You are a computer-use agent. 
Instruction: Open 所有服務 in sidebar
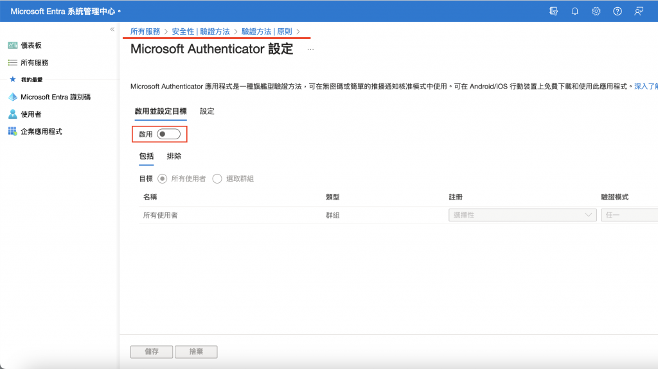[x=35, y=62]
